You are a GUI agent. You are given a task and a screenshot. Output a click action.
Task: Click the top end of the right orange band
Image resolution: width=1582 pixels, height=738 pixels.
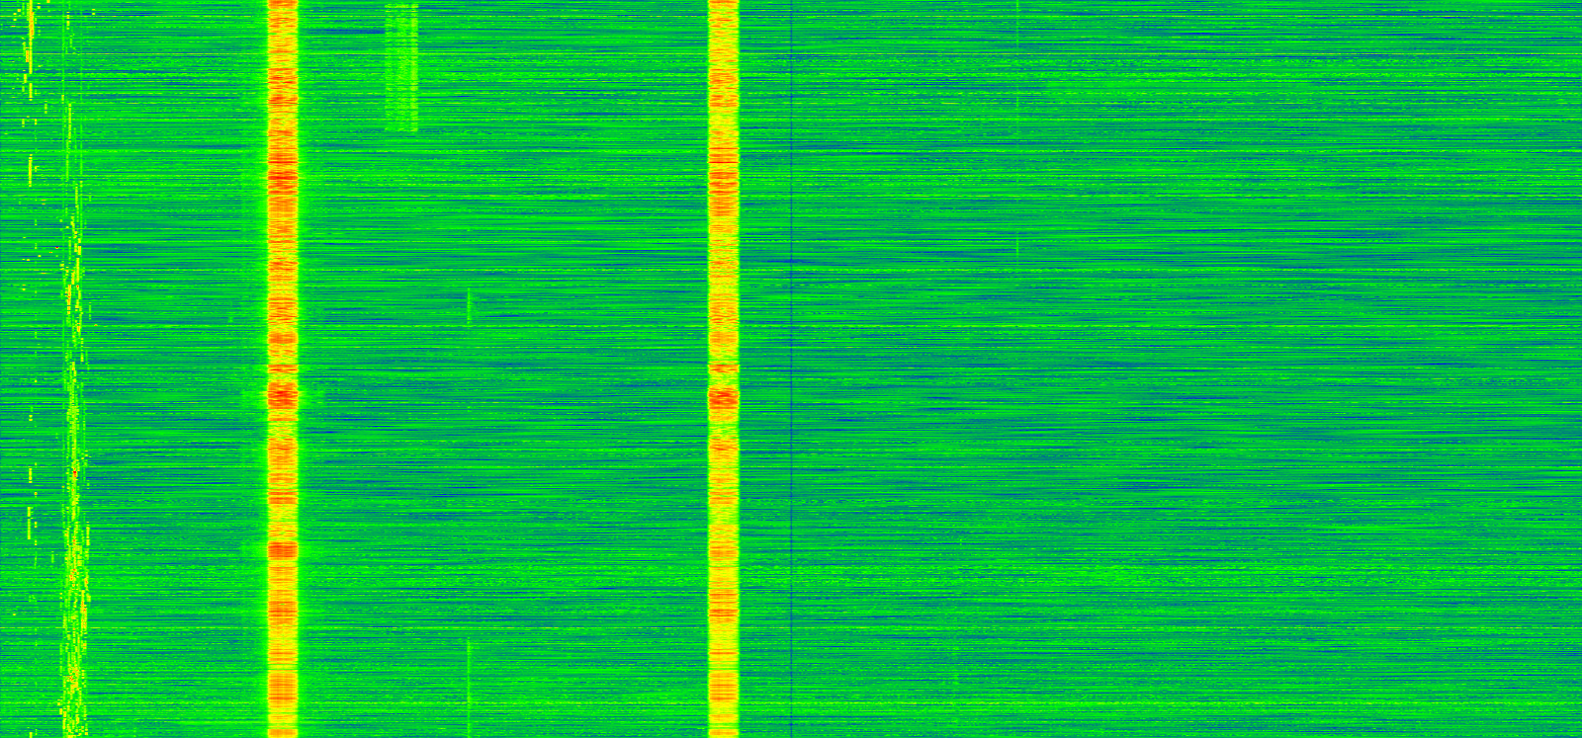click(723, 5)
